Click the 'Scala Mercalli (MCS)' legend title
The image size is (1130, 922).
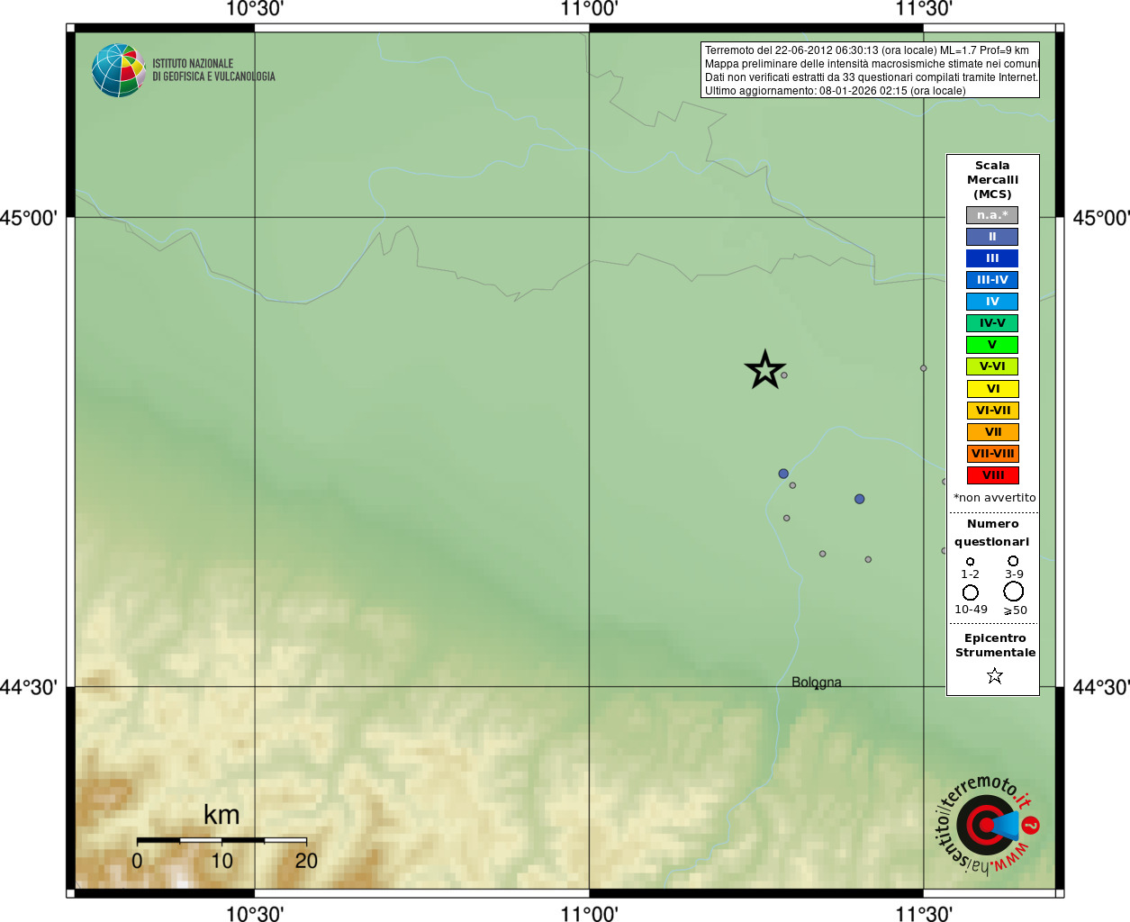click(992, 180)
